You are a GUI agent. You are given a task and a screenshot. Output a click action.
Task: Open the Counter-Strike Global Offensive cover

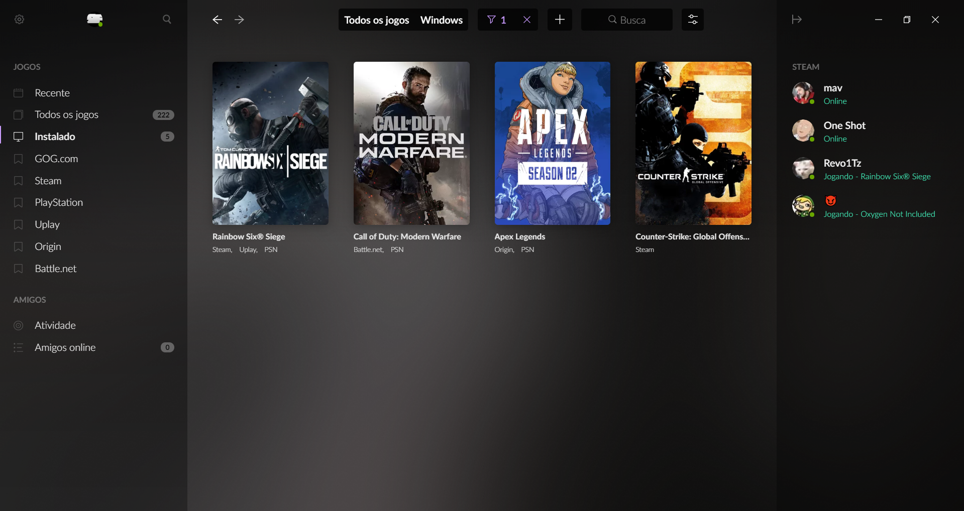pyautogui.click(x=693, y=143)
